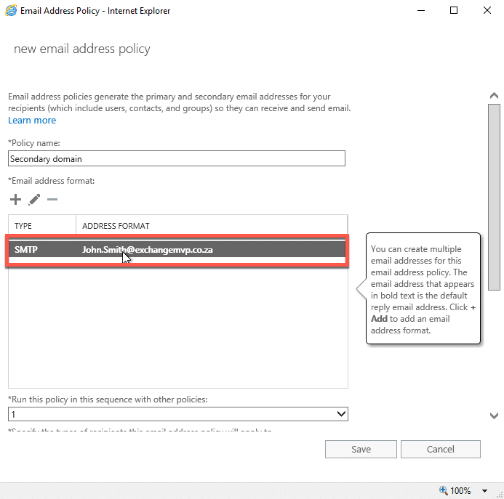The width and height of the screenshot is (504, 499).
Task: Open the policy sequence dropdown
Action: pyautogui.click(x=177, y=414)
